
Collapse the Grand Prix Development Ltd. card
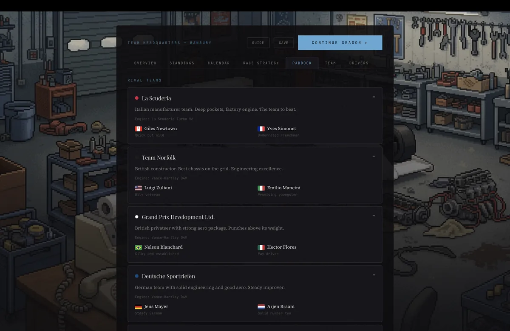click(x=374, y=216)
